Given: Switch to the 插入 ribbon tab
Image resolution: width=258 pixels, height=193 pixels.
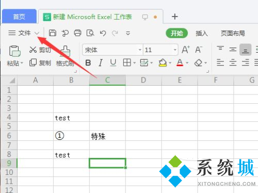Looking at the screenshot, I should pos(202,33).
